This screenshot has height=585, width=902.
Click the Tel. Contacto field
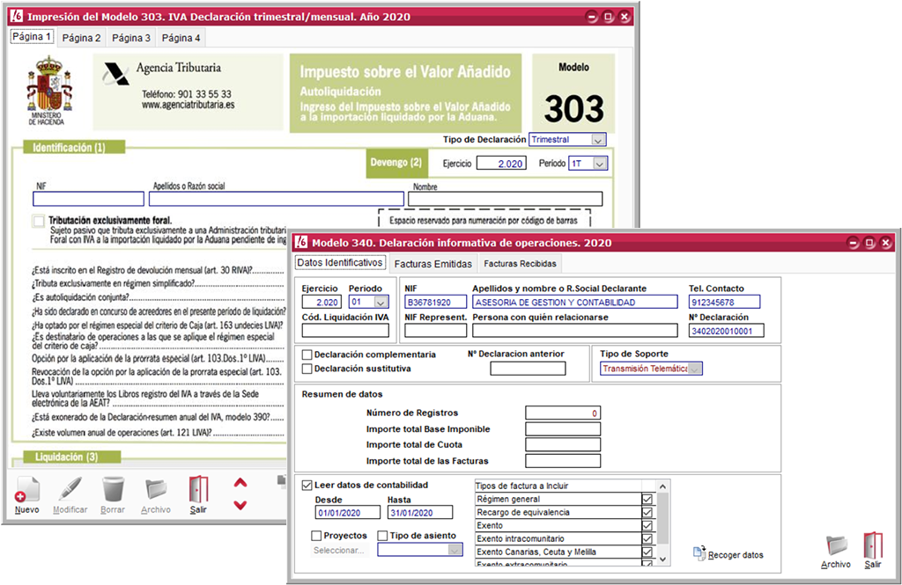(724, 303)
